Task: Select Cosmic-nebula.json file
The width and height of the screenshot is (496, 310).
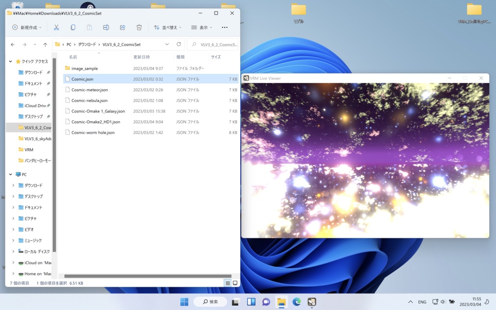Action: click(151, 100)
